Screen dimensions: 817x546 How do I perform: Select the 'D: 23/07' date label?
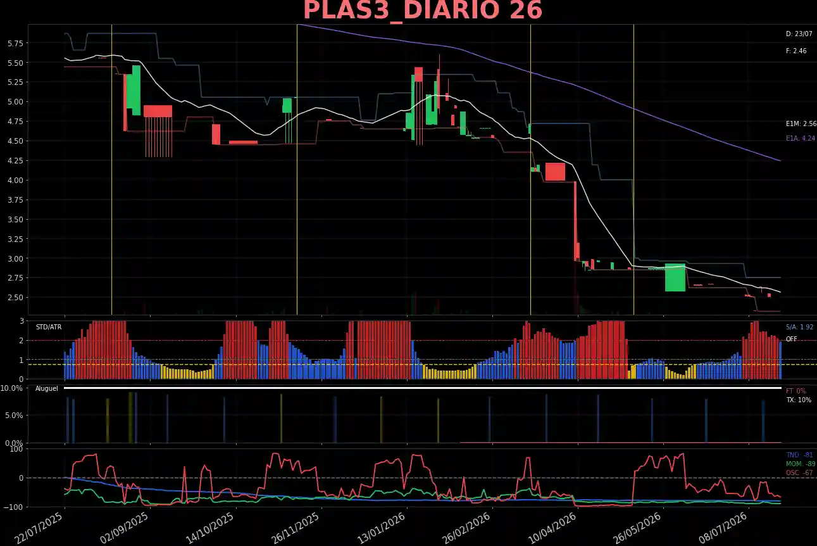click(799, 34)
